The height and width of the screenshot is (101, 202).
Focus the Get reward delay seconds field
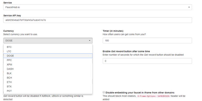tap(147, 61)
